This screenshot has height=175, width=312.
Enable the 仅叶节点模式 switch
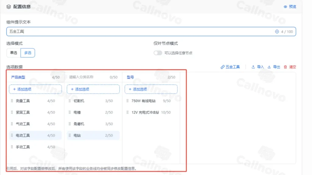click(x=158, y=53)
